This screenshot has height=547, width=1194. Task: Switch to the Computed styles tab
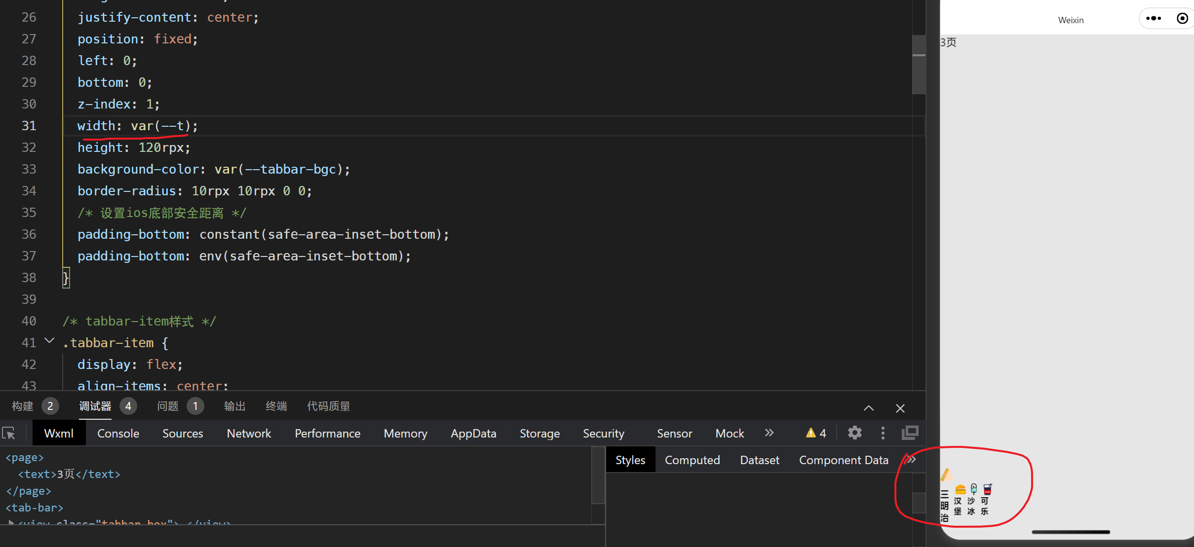(692, 460)
